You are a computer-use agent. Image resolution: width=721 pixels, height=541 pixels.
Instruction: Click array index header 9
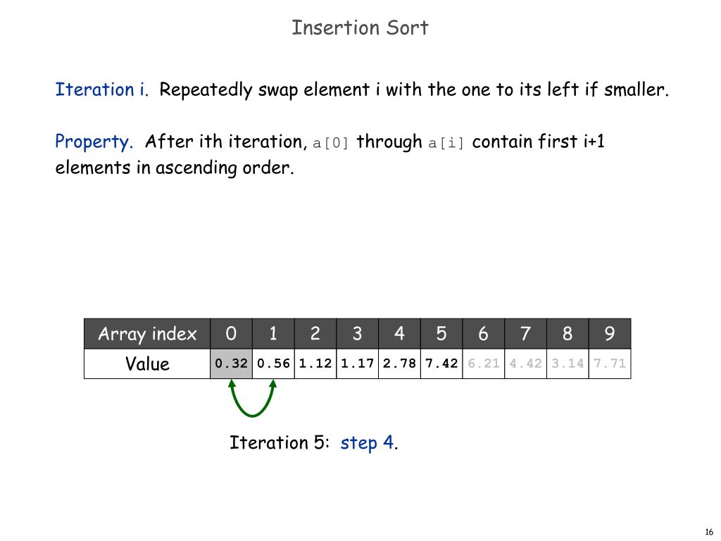610,333
